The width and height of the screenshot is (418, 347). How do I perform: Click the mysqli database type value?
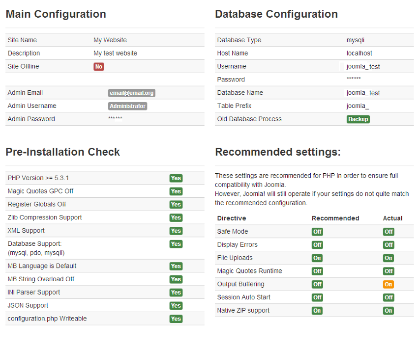(x=355, y=40)
